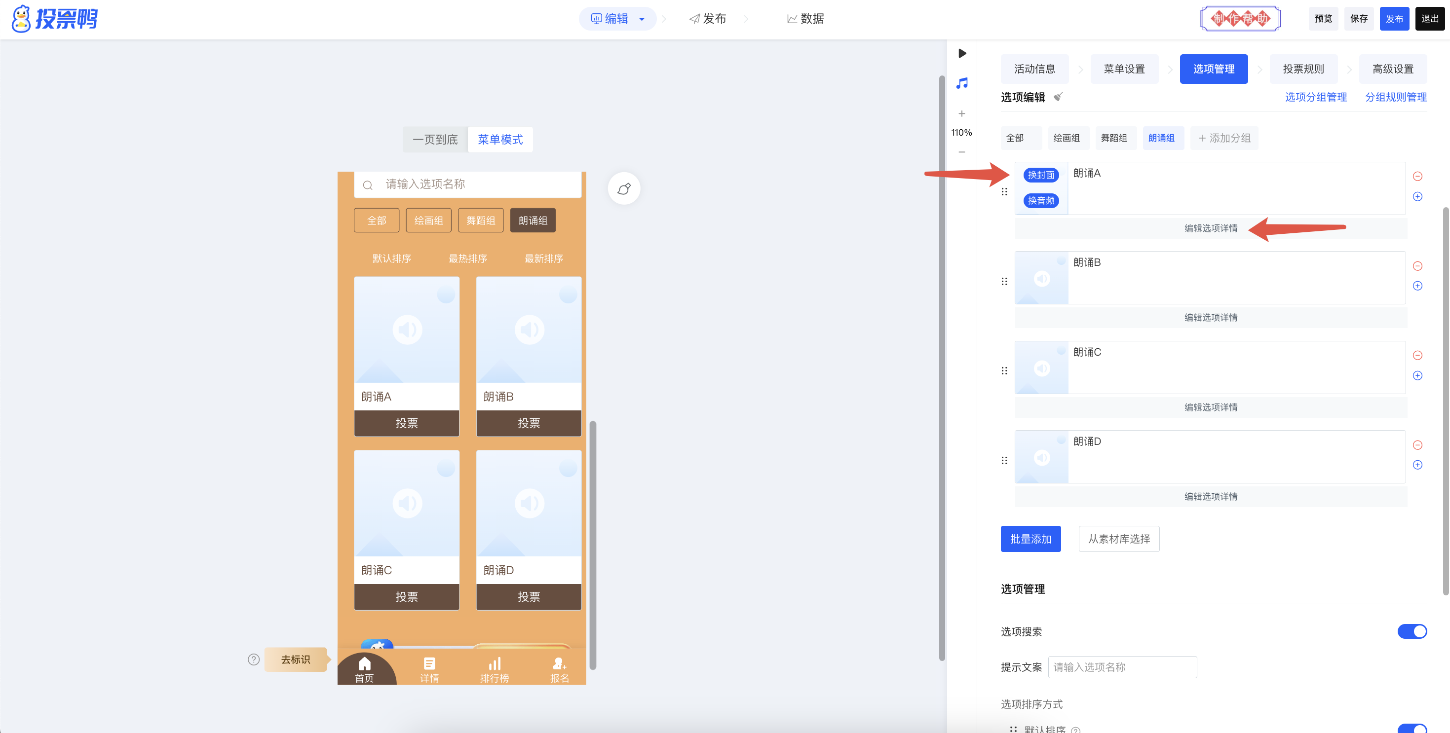Click the 预览 button

coord(1323,19)
